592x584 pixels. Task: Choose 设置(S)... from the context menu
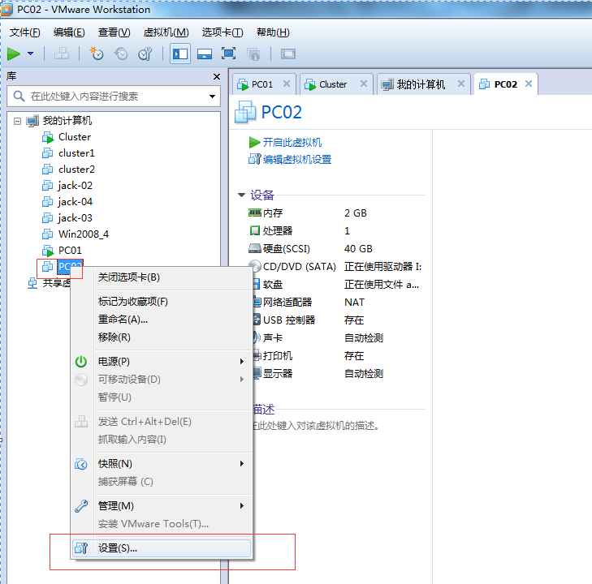tap(118, 548)
